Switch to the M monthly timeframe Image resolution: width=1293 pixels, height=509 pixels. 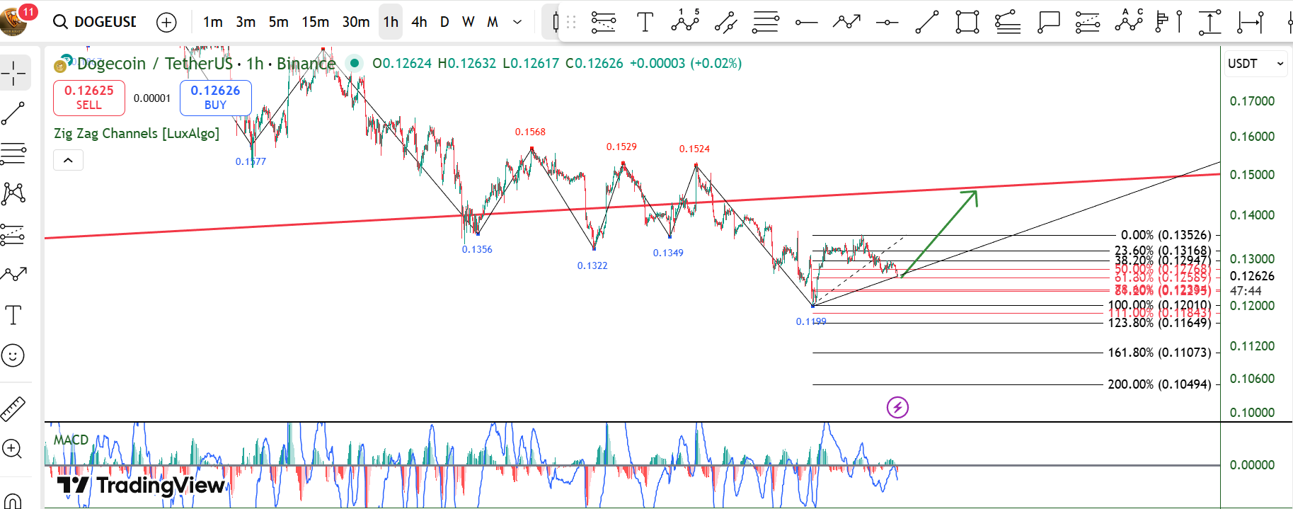tap(493, 22)
